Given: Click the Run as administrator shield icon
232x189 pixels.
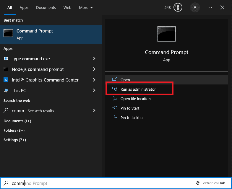Looking at the screenshot, I should click(x=115, y=89).
